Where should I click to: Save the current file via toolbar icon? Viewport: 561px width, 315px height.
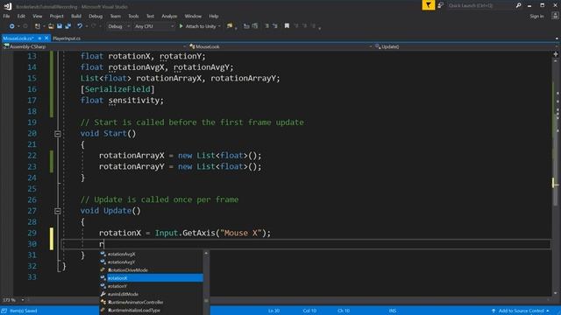click(60, 26)
